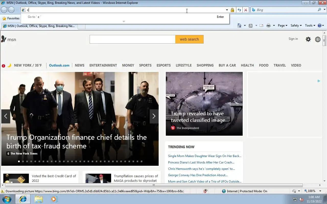Select SHOPPING in the navigation bar

205,65
